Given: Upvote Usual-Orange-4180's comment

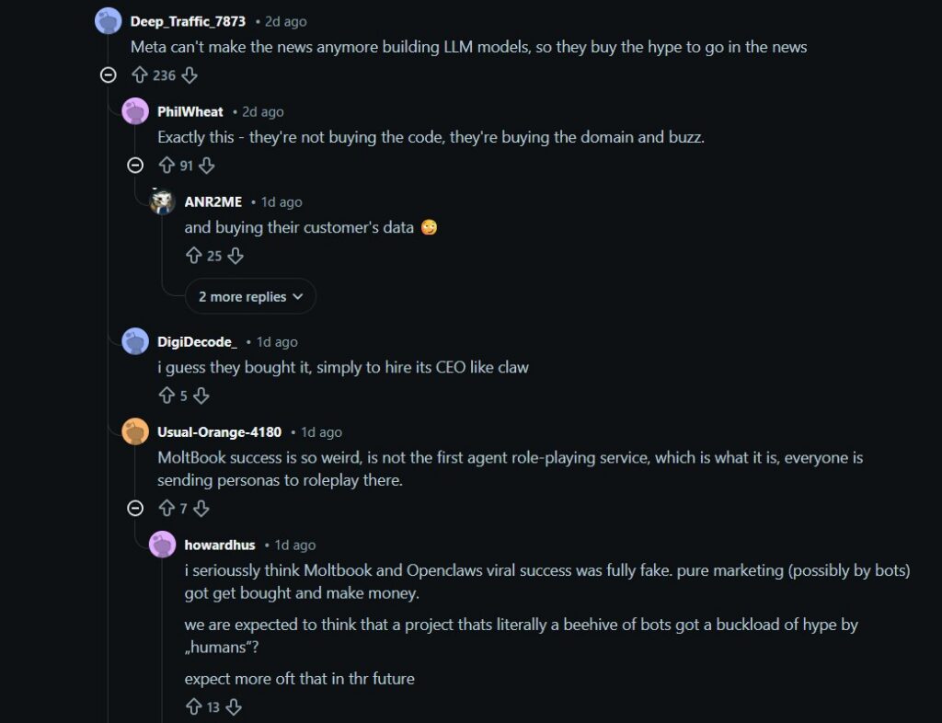Looking at the screenshot, I should pyautogui.click(x=166, y=508).
